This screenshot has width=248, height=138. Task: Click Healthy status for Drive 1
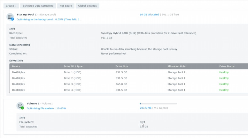(x=224, y=72)
